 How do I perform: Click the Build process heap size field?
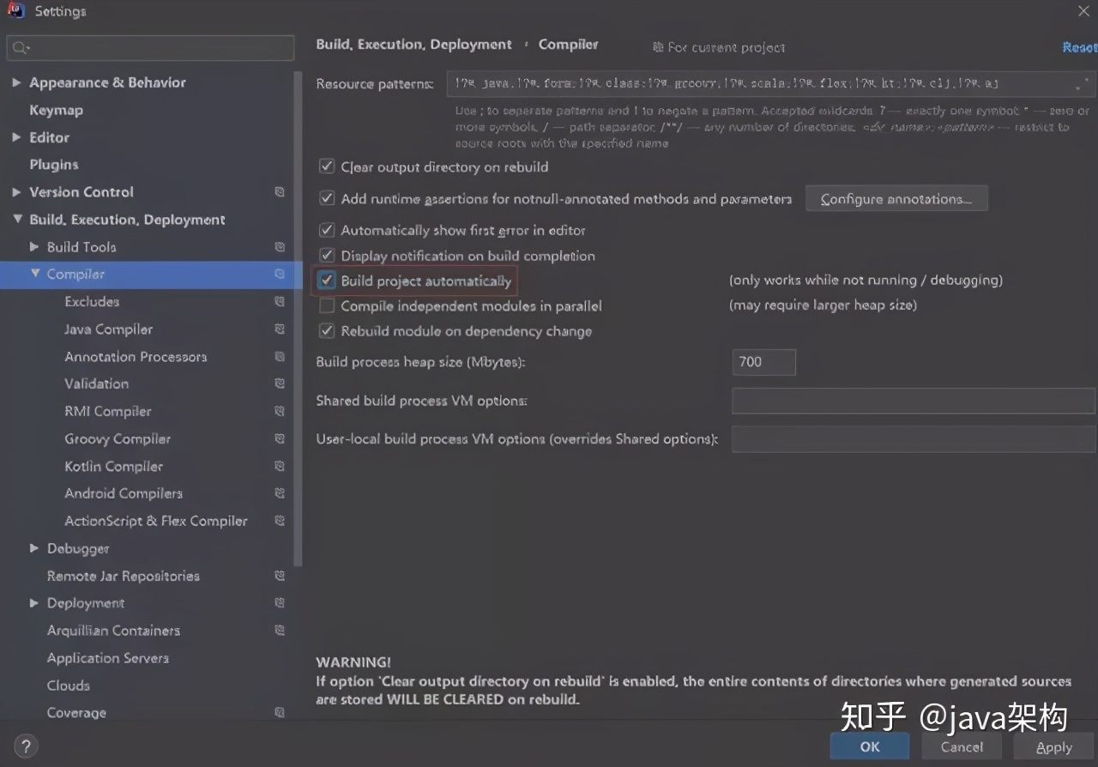(763, 362)
